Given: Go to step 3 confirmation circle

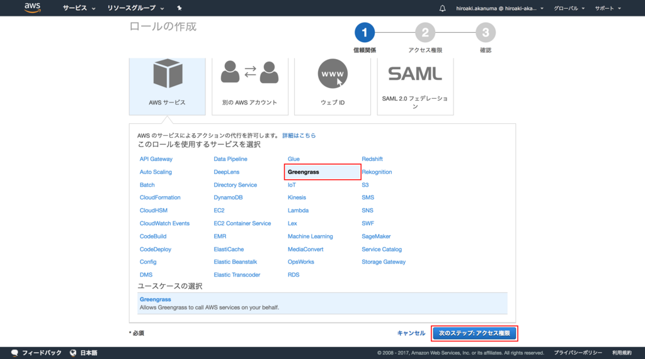Looking at the screenshot, I should coord(486,33).
